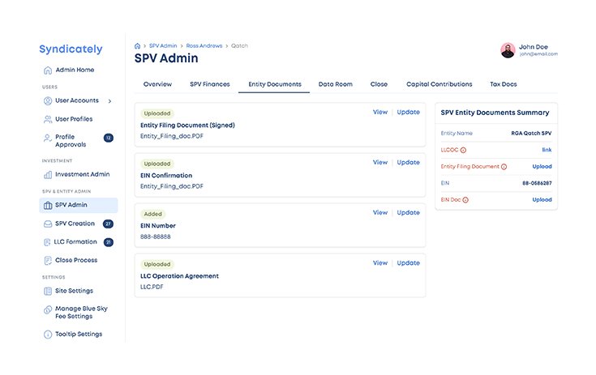Select the Capital Contributions tab
The height and width of the screenshot is (375, 596).
point(439,84)
